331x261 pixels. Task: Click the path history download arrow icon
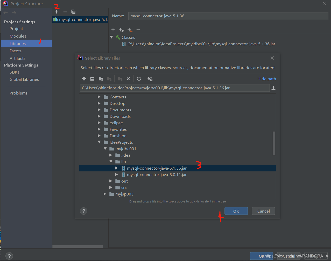(x=273, y=88)
